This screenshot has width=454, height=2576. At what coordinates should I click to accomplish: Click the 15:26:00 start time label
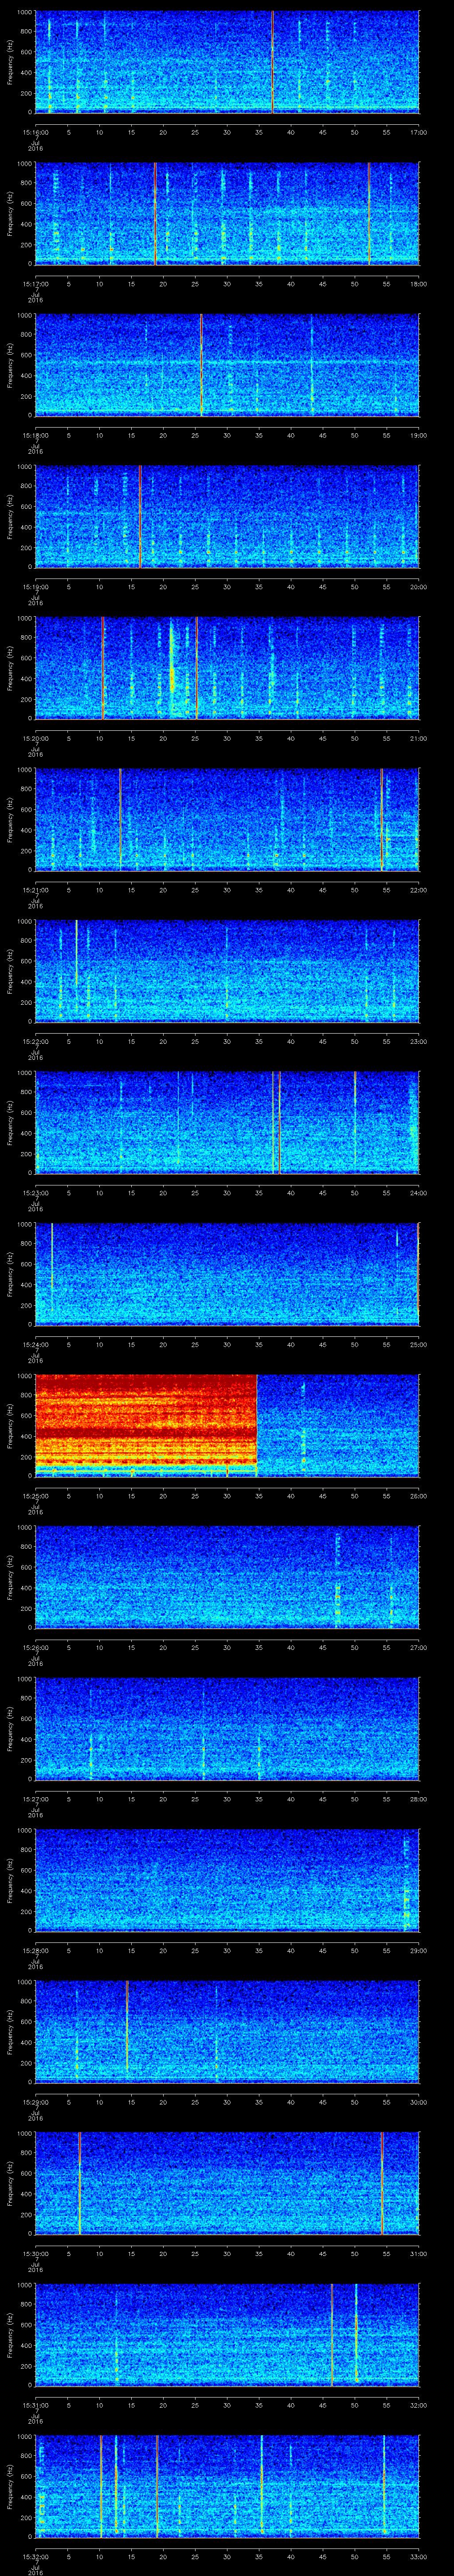(x=36, y=1647)
